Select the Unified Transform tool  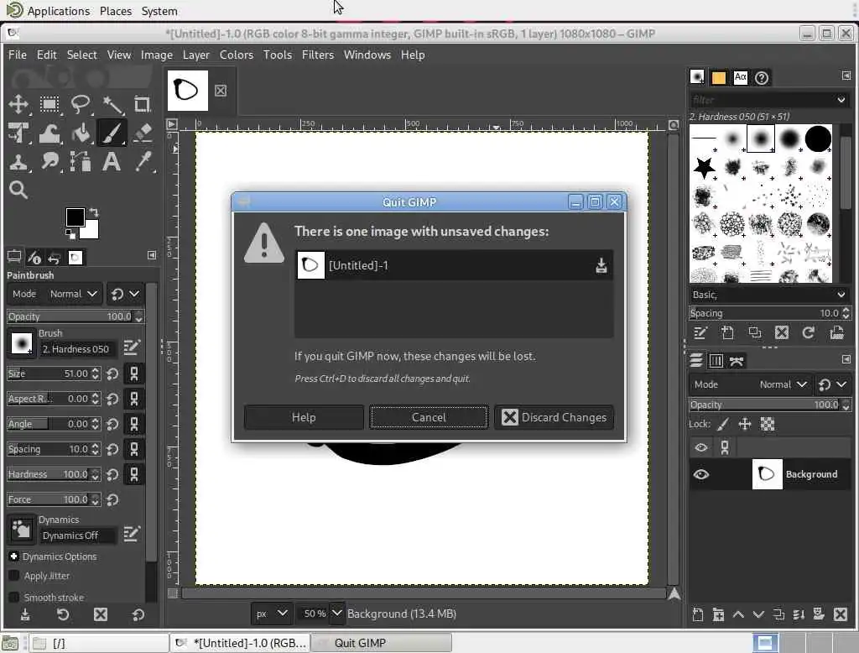[x=18, y=133]
